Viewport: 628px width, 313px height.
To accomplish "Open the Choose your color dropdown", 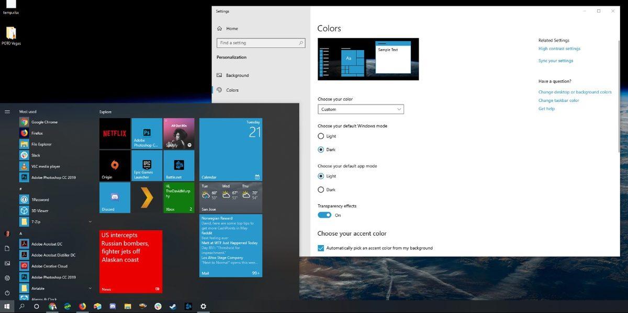I will 361,109.
